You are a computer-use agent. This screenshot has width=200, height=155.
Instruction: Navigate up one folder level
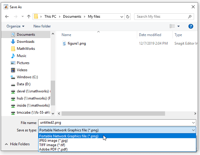29,17
